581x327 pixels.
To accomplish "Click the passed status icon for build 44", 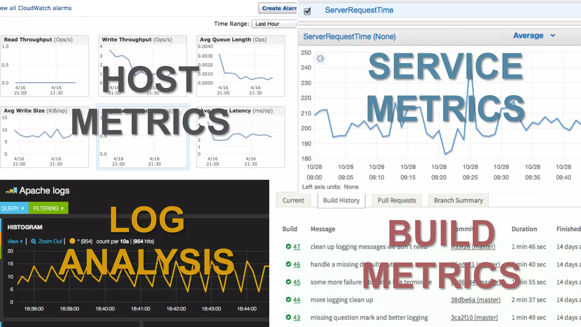I will point(289,299).
